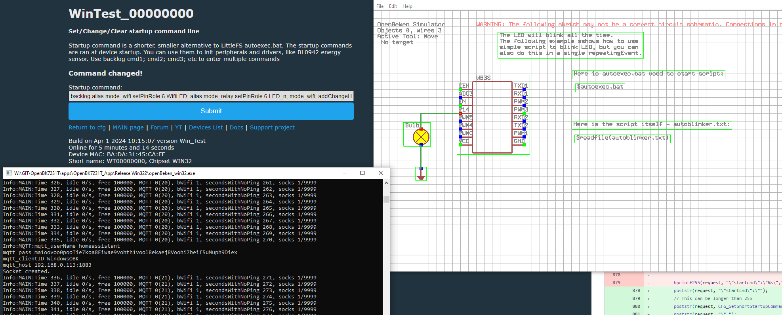Click the mqtt_host line in the console
The image size is (782, 315).
(x=47, y=265)
